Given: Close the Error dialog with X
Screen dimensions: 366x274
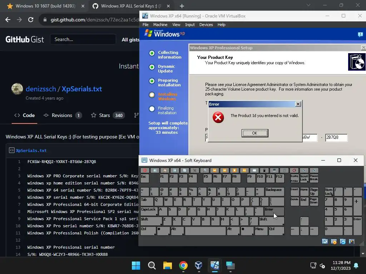Looking at the screenshot, I should 298,104.
